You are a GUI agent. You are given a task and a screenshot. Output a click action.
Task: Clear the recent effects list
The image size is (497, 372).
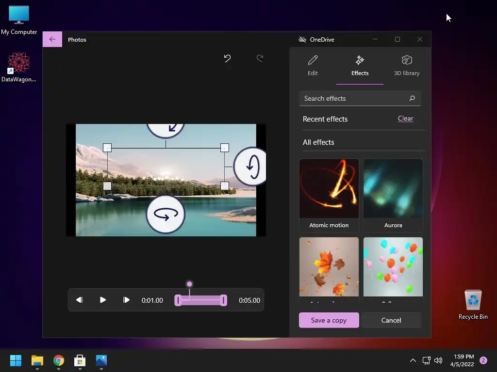coord(405,118)
